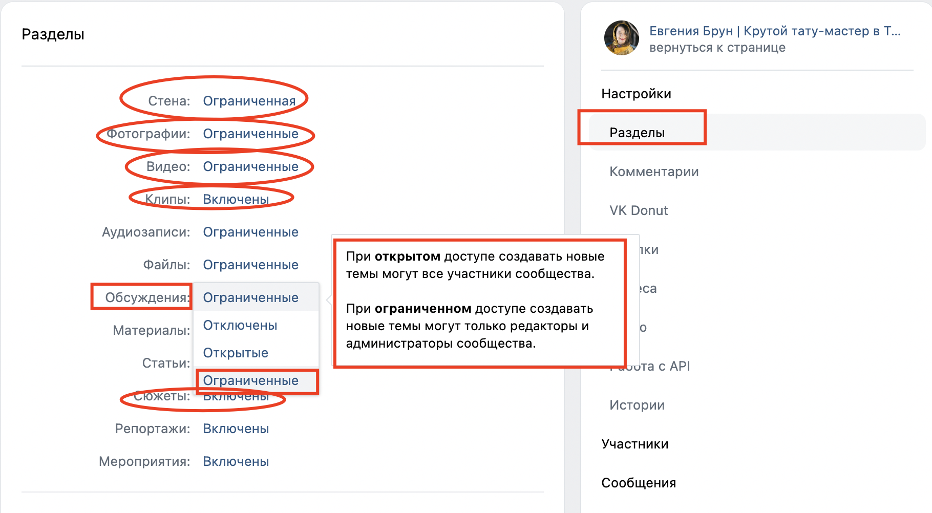
Task: Open Евгения Брун community title link
Action: (x=775, y=31)
